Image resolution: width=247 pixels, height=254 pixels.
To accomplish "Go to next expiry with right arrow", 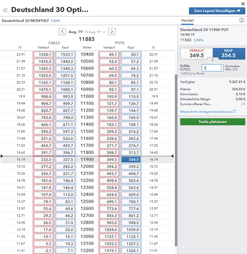I will pyautogui.click(x=112, y=32).
